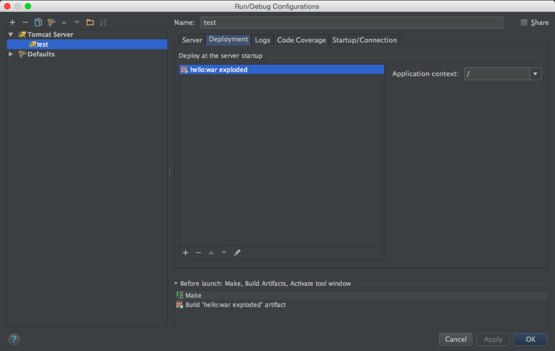Select the Build 'hello:war exploded' artifact task
555x351 pixels.
coord(362,304)
